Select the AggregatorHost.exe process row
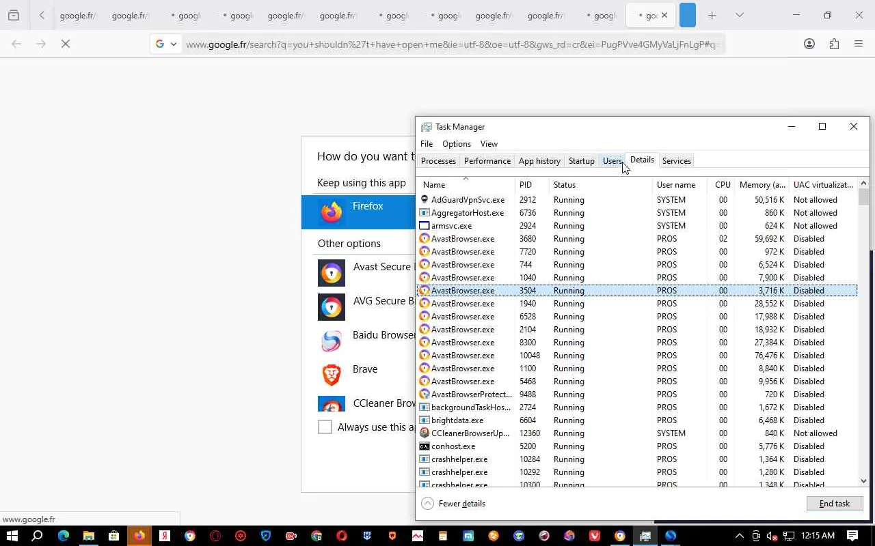Image resolution: width=875 pixels, height=546 pixels. pos(637,213)
